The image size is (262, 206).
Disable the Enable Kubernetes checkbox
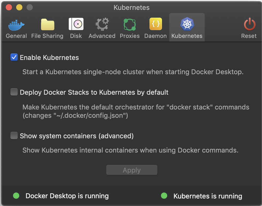click(14, 57)
